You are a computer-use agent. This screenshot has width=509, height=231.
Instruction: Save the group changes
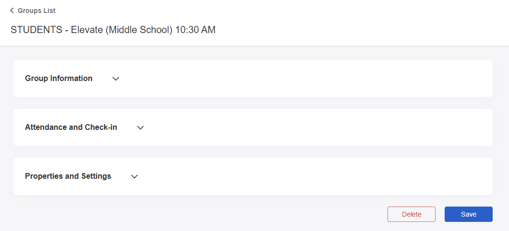(468, 214)
